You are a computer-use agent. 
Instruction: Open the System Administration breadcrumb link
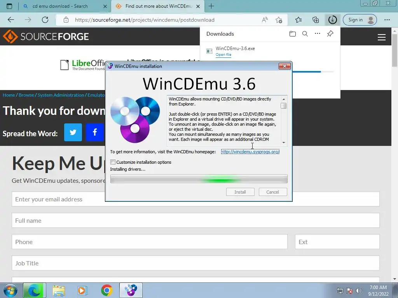(x=61, y=95)
